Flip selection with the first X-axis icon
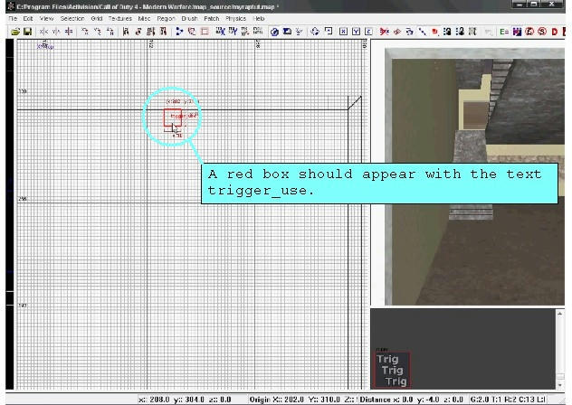572x405 pixels. pos(43,32)
